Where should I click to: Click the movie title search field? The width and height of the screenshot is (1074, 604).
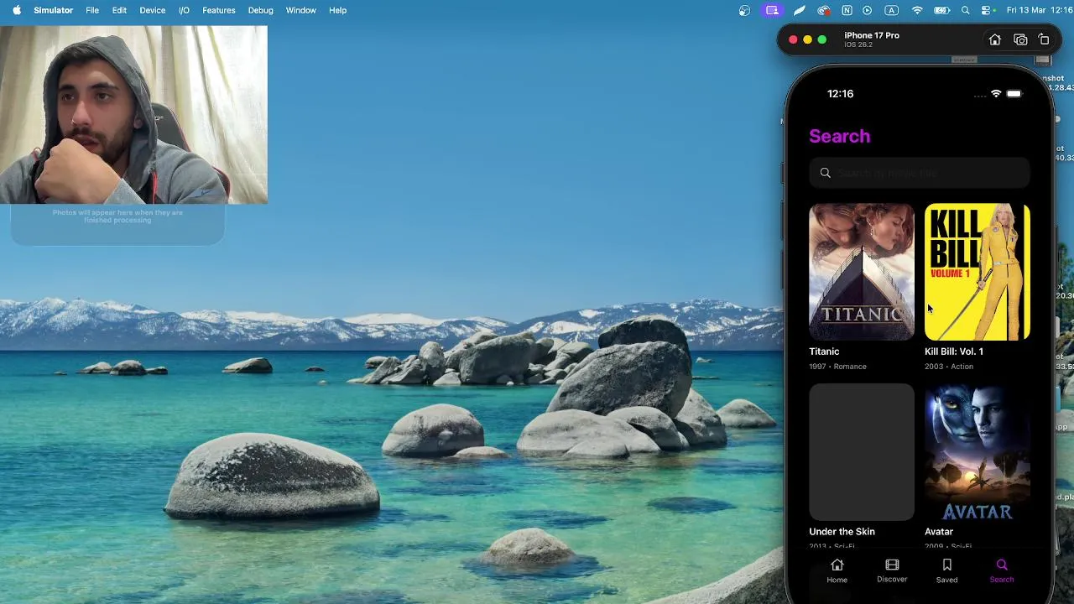pos(920,173)
